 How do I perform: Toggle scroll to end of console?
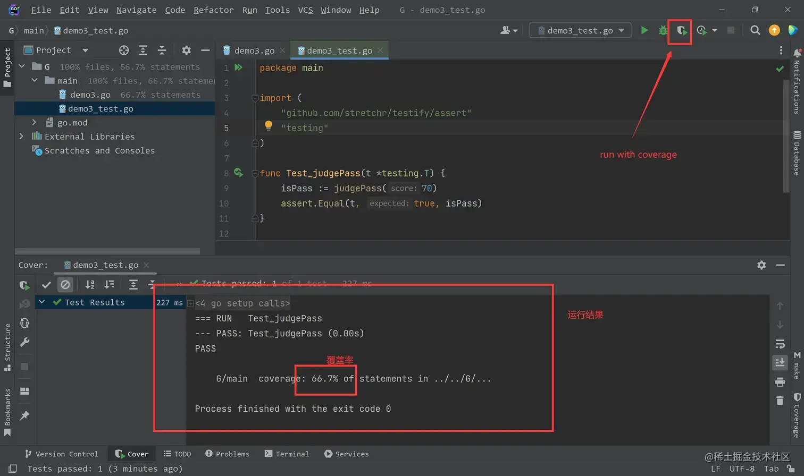pyautogui.click(x=780, y=362)
